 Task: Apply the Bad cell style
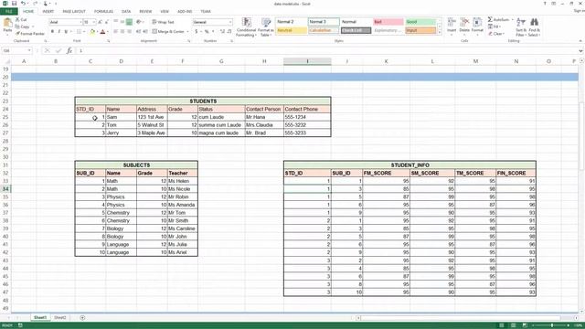coord(388,22)
